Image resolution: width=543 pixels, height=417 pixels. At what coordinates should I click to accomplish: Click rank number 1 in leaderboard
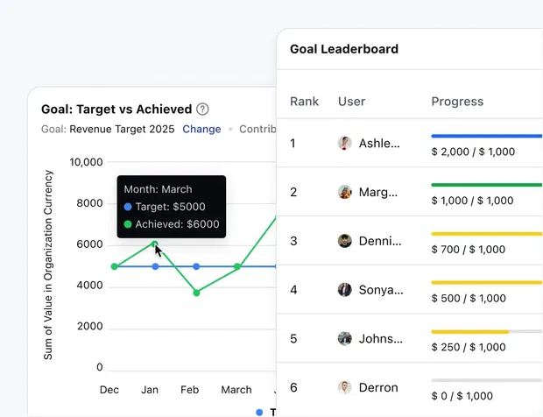(x=293, y=143)
